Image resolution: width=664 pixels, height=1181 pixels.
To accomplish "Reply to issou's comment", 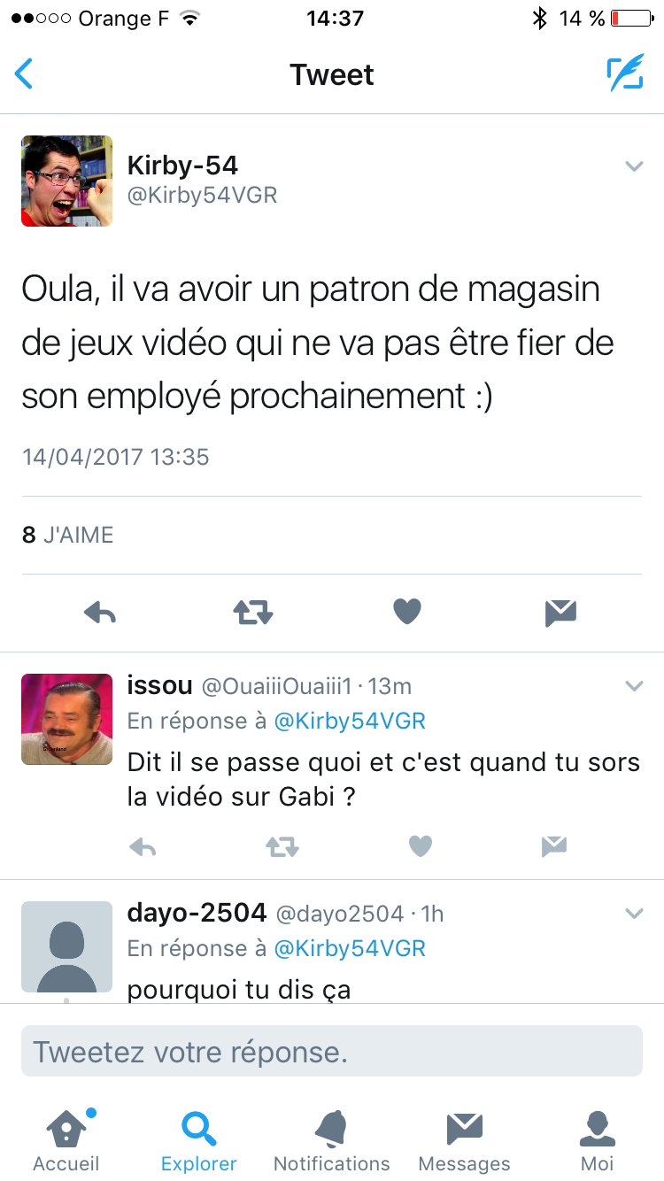I will coord(143,847).
